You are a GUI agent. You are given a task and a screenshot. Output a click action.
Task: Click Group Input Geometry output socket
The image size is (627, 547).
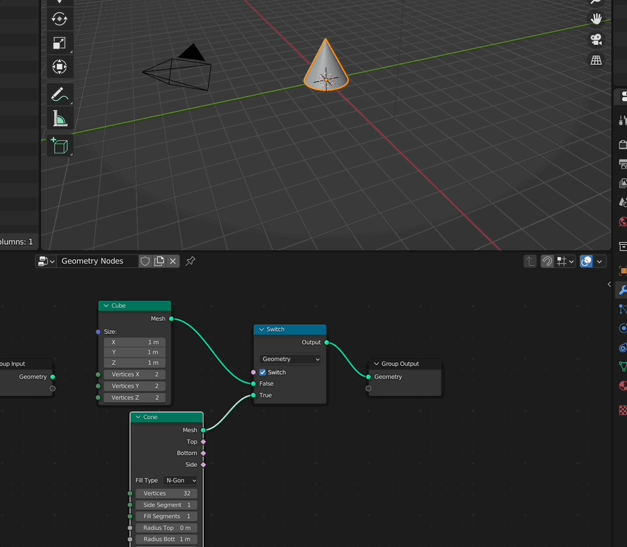pos(53,377)
